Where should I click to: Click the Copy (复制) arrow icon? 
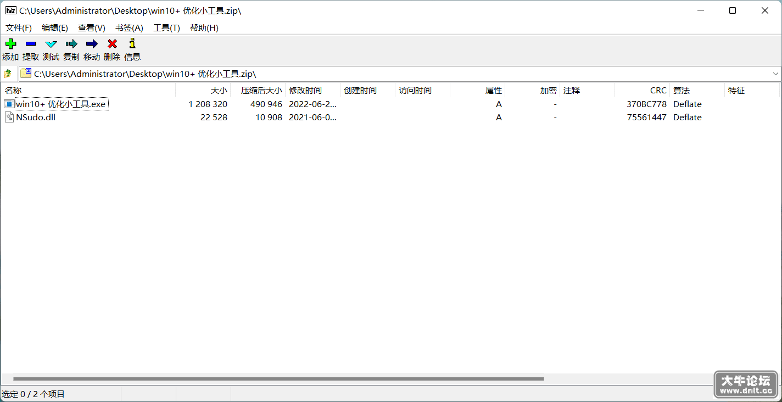click(x=71, y=44)
